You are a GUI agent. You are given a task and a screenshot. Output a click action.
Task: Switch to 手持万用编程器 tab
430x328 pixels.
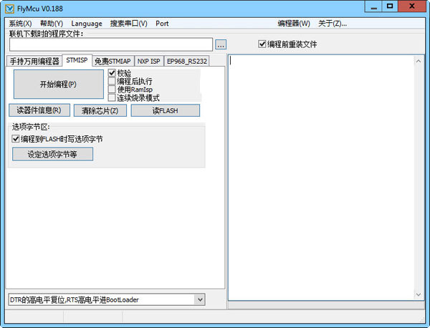[x=34, y=61]
